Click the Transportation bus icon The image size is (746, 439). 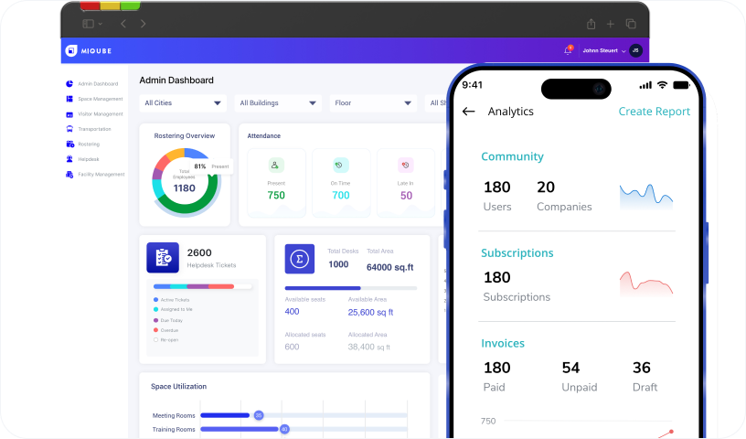point(69,129)
